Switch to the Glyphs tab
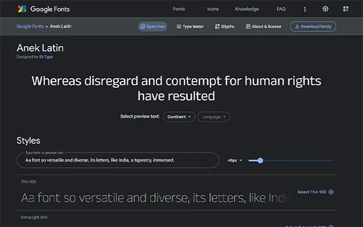This screenshot has height=227, width=363. 224,27
